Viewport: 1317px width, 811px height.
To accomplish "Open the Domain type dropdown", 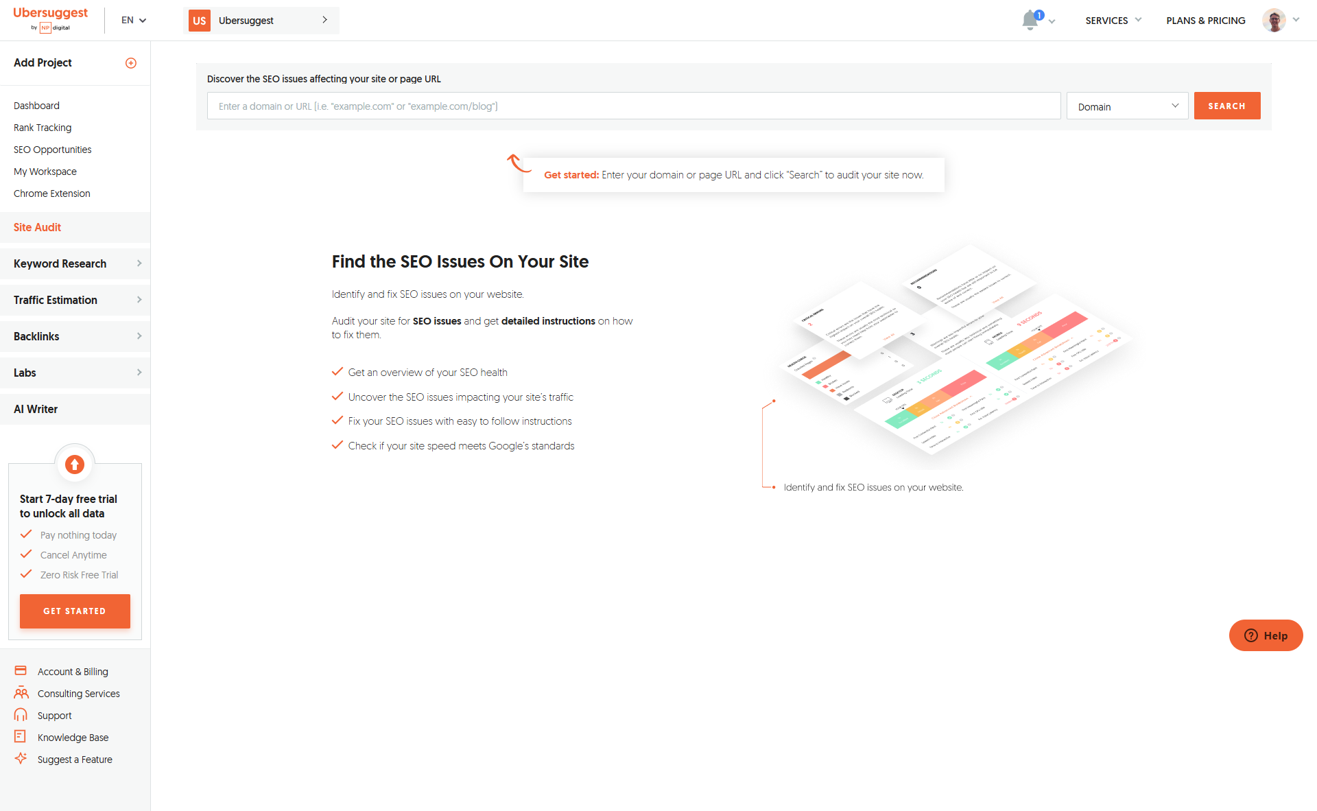I will click(1127, 106).
